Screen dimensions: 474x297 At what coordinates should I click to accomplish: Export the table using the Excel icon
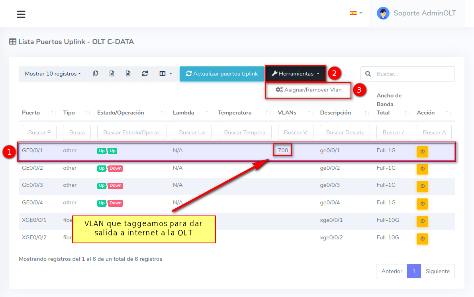112,74
